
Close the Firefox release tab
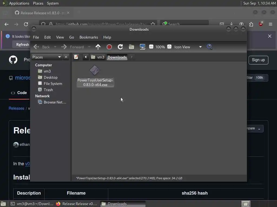[x=68, y=13]
